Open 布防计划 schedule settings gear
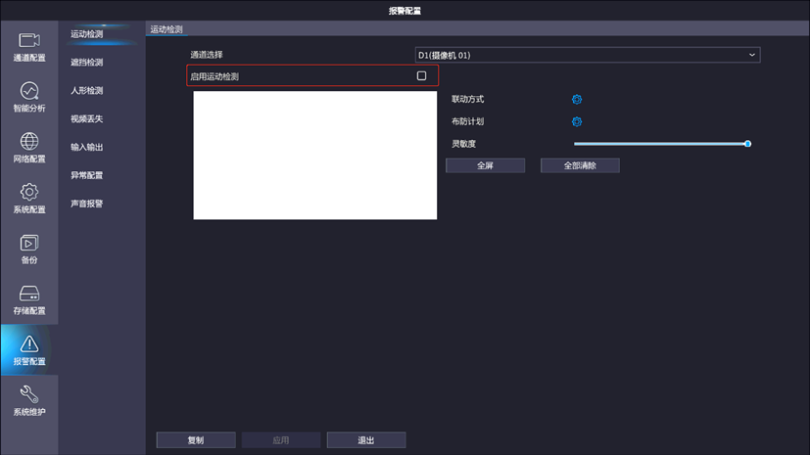The width and height of the screenshot is (810, 455). [x=577, y=121]
